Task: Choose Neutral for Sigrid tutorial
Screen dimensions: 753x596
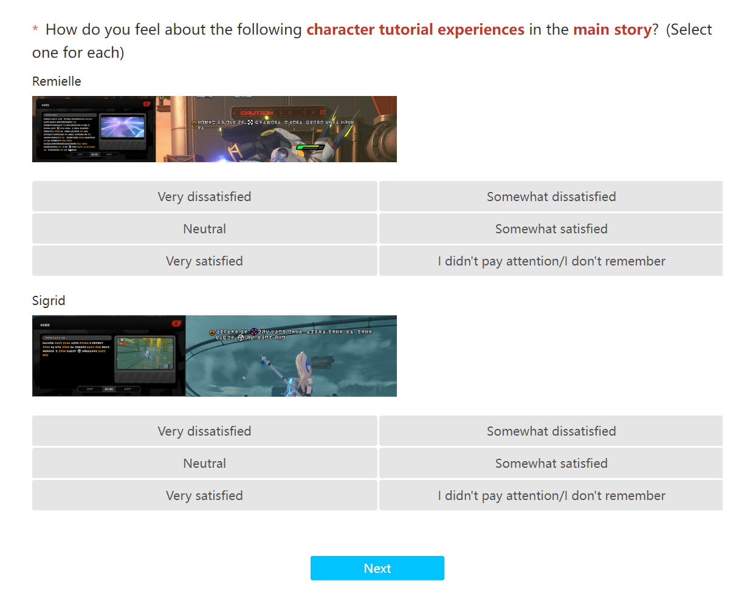Action: coord(204,463)
